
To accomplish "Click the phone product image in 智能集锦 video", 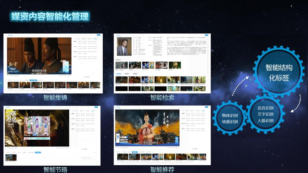I will tap(66, 66).
